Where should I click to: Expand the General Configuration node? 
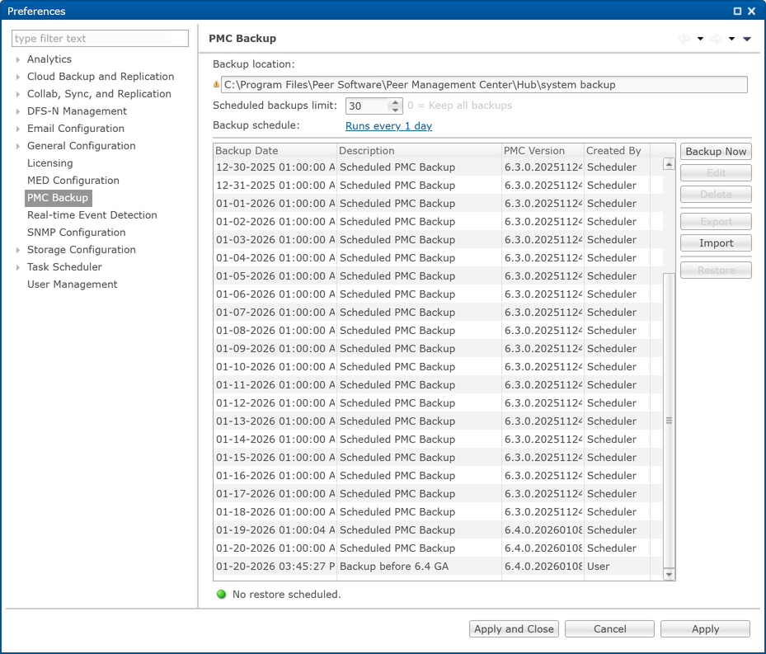coord(17,146)
